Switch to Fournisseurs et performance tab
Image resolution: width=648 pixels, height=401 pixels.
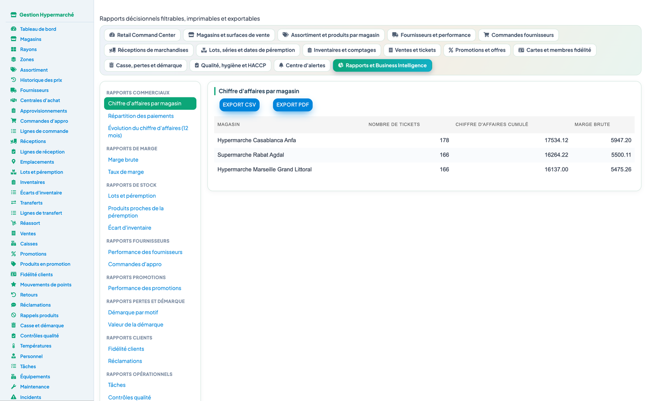[431, 35]
